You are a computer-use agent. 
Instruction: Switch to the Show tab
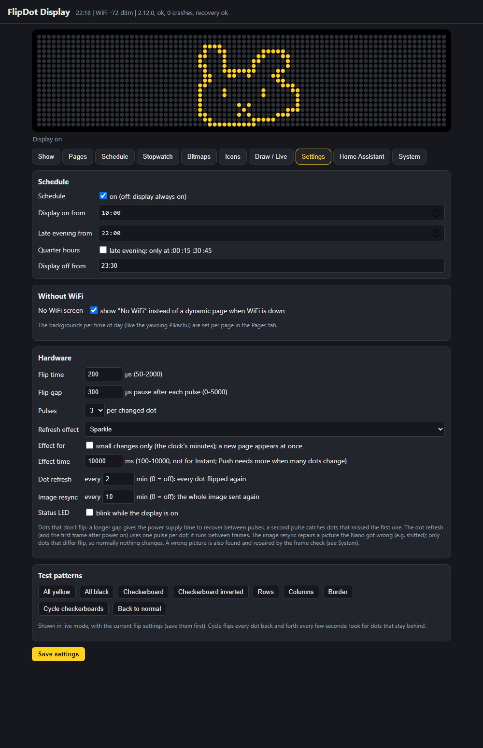(46, 157)
